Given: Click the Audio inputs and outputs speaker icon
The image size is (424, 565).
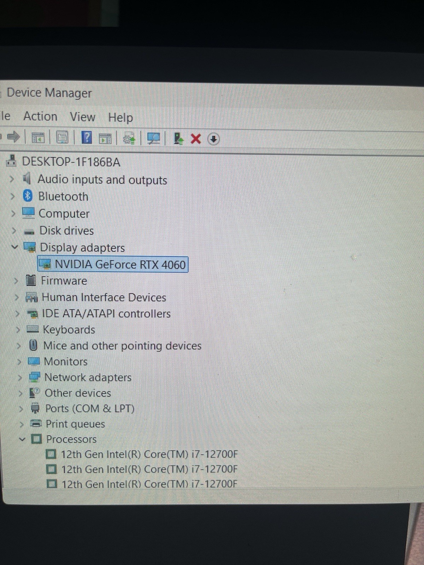Looking at the screenshot, I should coord(26,178).
